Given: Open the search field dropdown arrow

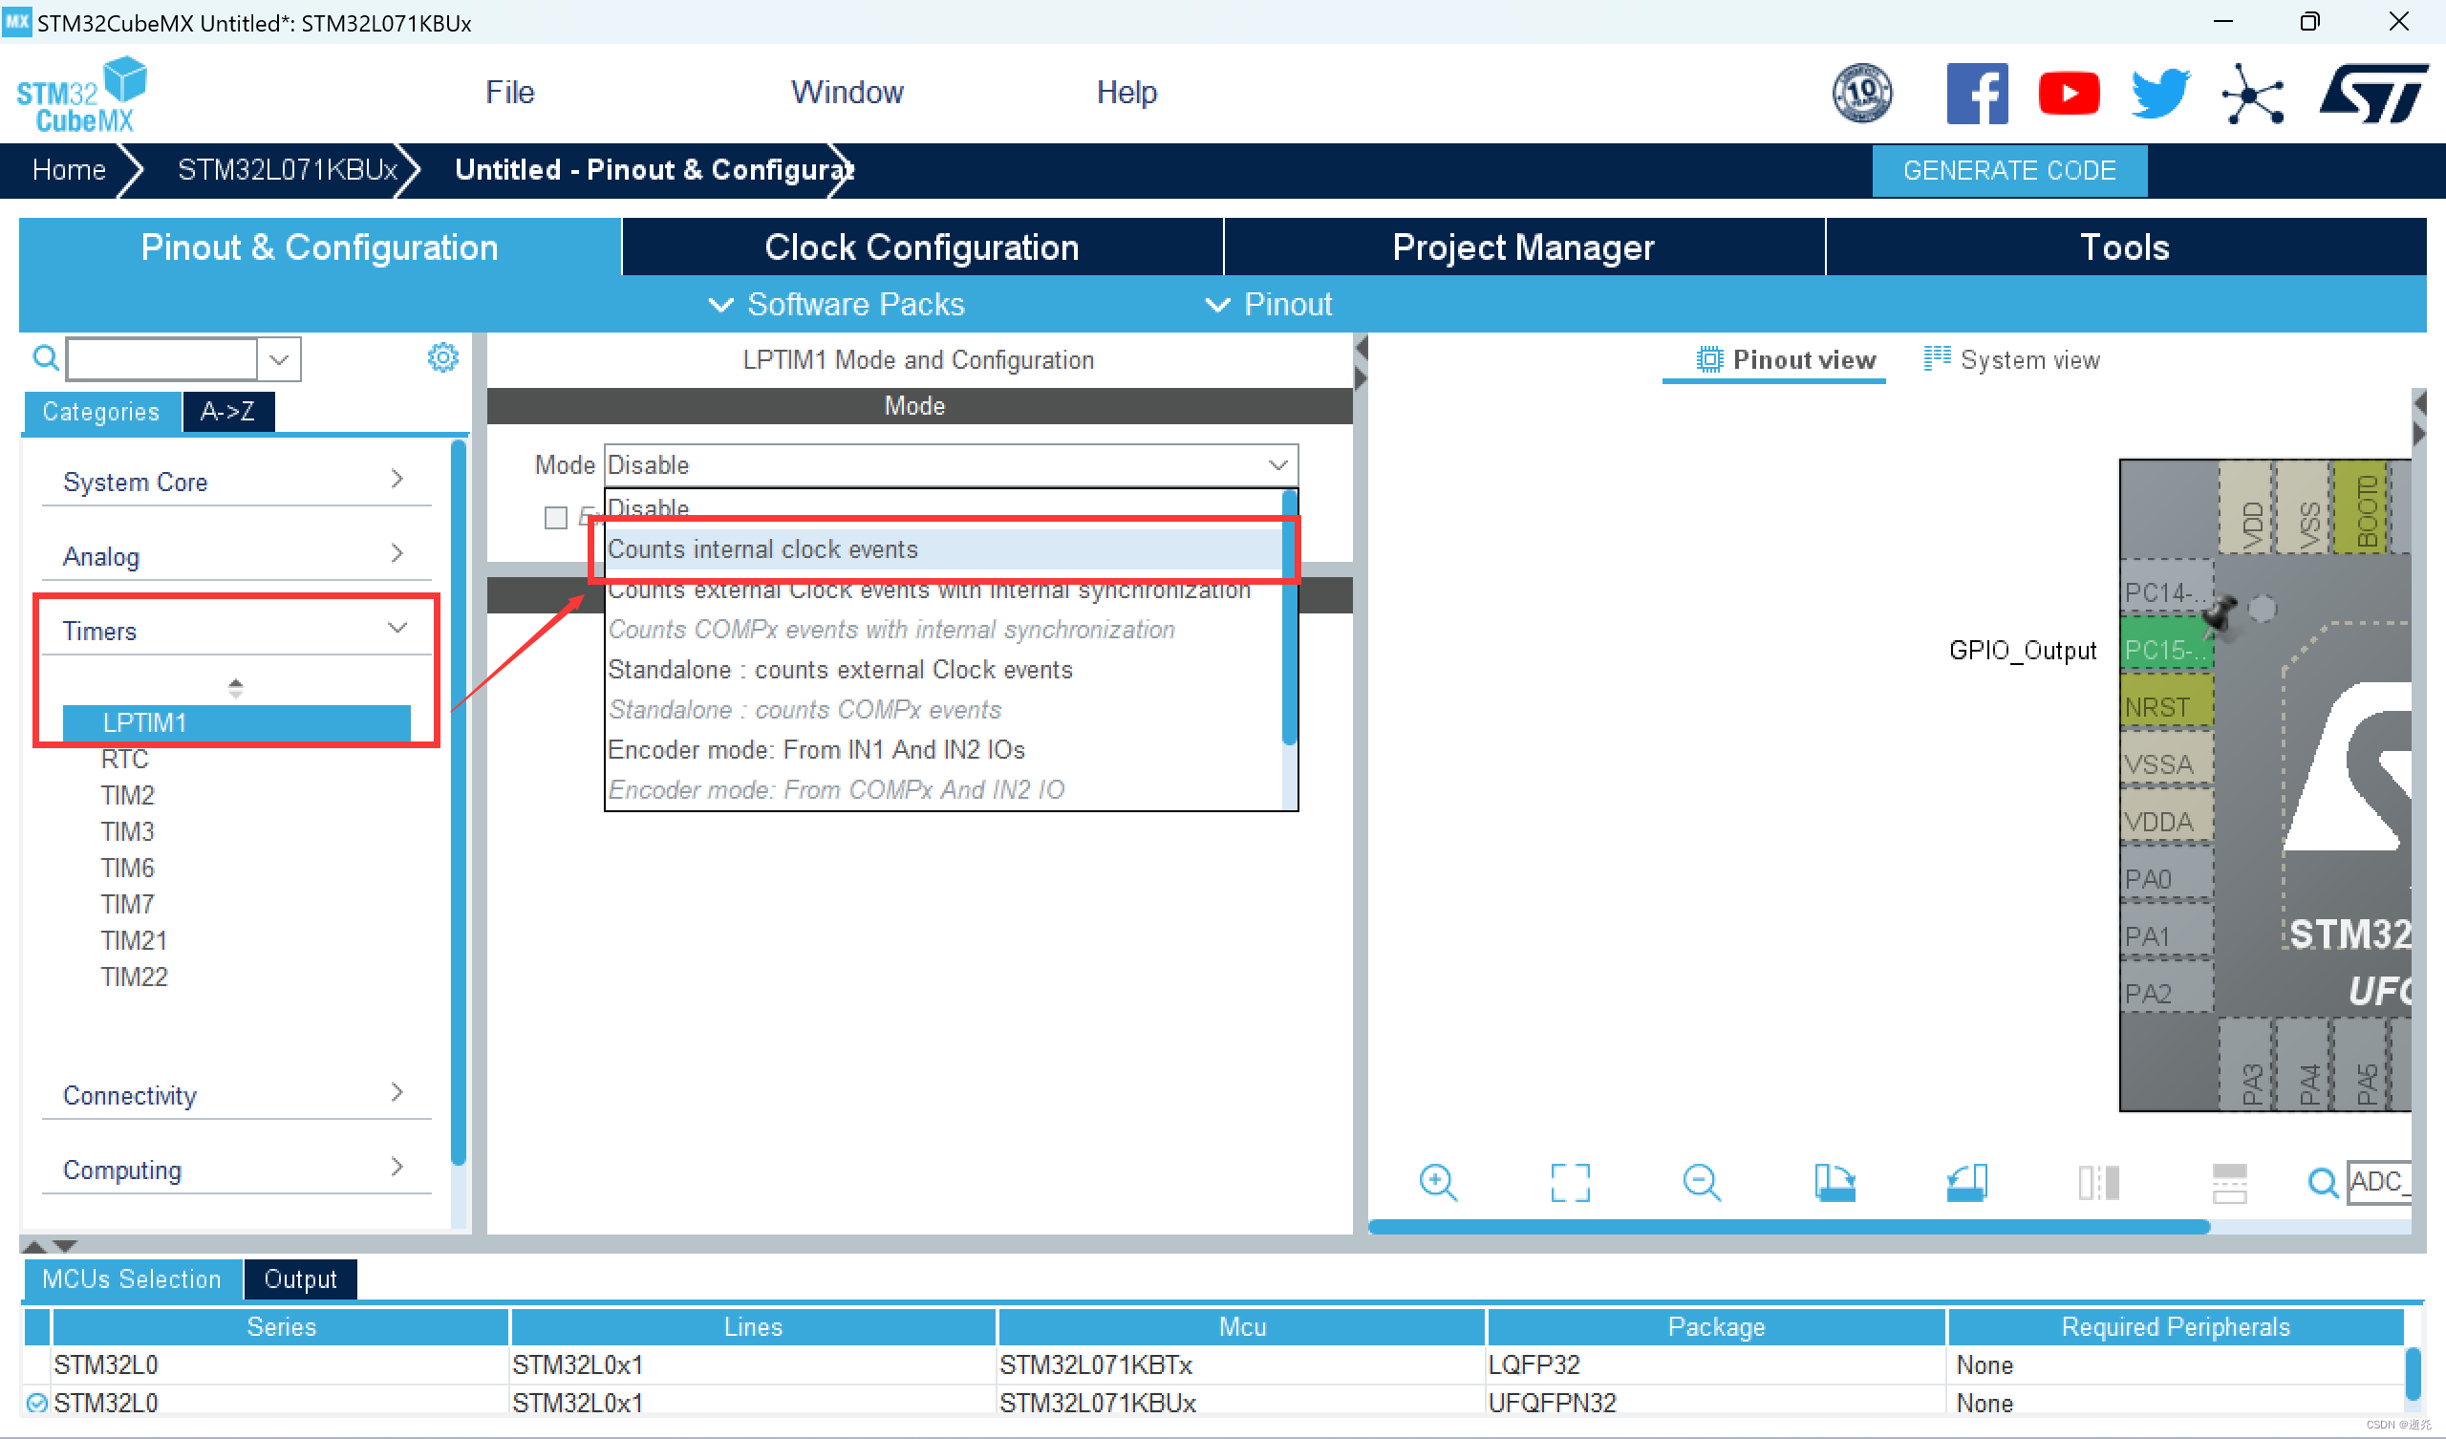Looking at the screenshot, I should [280, 359].
